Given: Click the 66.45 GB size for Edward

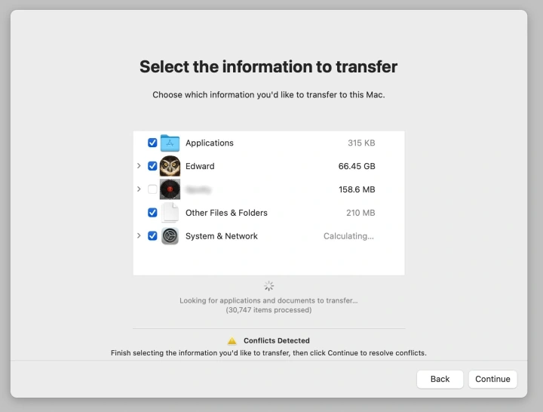Looking at the screenshot, I should pos(356,166).
